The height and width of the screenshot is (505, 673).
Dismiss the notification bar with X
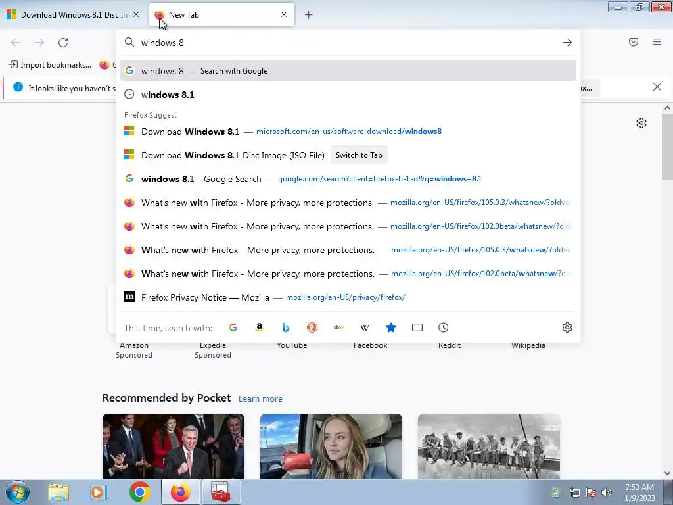click(x=657, y=87)
